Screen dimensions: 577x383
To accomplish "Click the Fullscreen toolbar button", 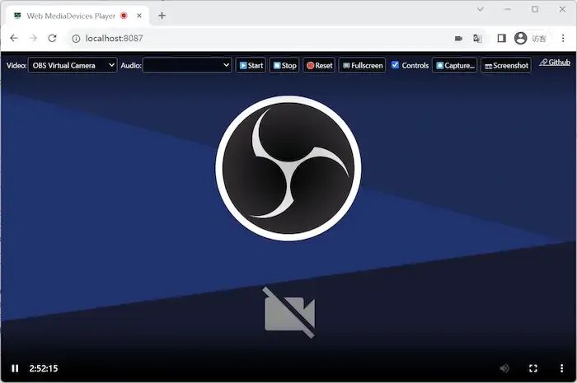I will 362,65.
